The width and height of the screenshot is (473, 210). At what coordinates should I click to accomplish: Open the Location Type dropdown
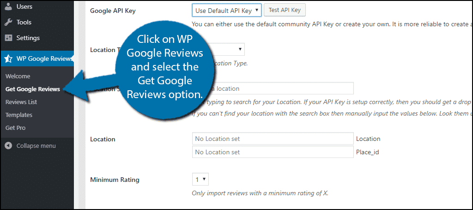tap(226, 49)
